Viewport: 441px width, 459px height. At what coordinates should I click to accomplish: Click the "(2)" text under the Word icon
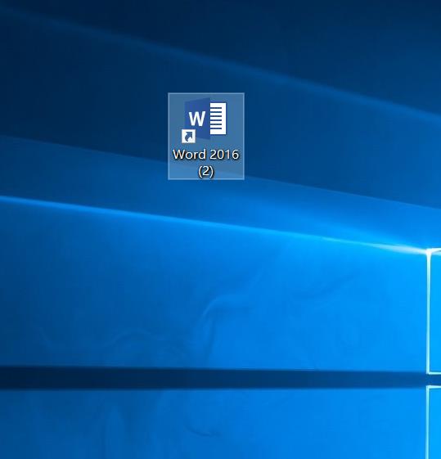[x=206, y=171]
